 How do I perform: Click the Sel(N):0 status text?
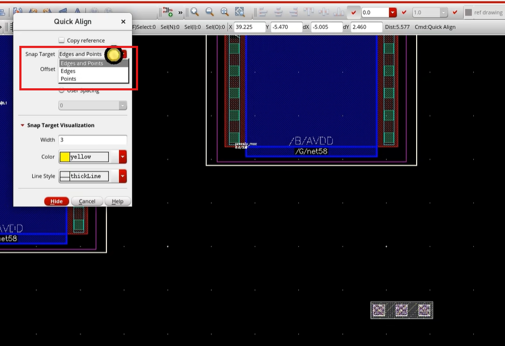[x=170, y=27]
